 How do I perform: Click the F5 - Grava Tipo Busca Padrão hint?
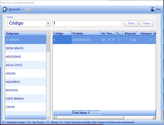click(75, 122)
